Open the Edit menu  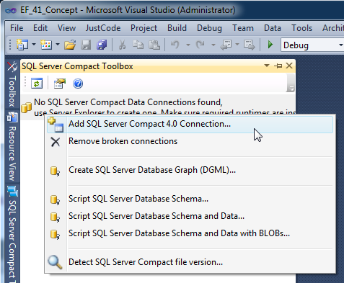click(40, 28)
